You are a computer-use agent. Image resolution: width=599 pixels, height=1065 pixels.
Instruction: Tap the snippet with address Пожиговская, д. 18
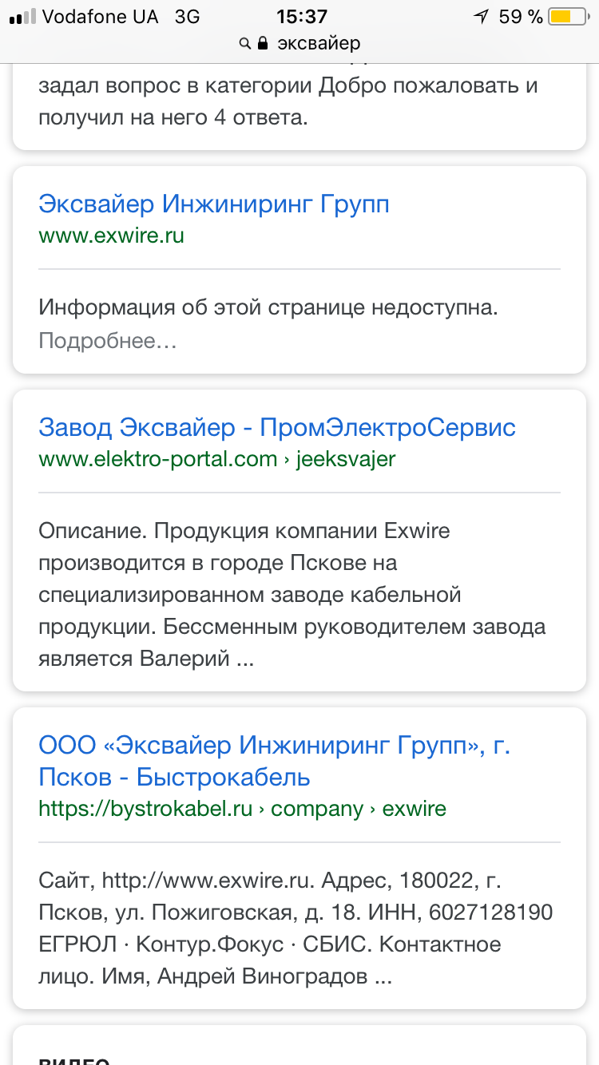click(296, 928)
